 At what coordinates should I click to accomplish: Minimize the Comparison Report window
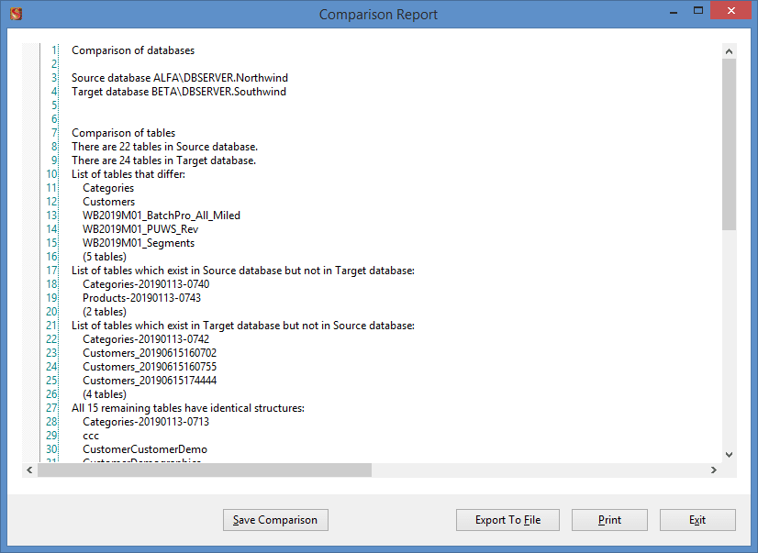click(x=673, y=10)
